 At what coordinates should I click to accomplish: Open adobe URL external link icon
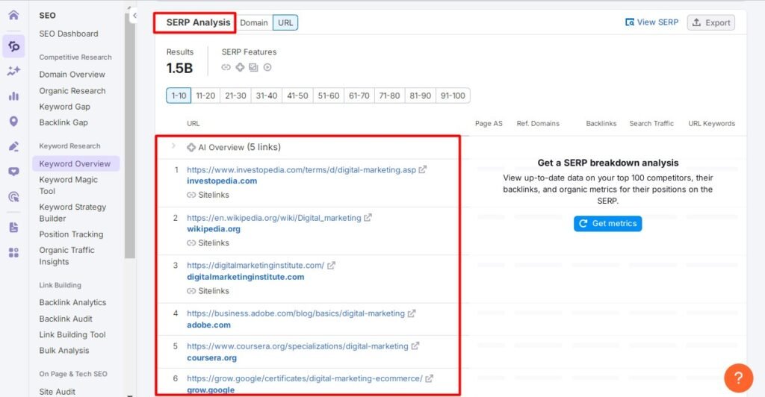coord(412,313)
